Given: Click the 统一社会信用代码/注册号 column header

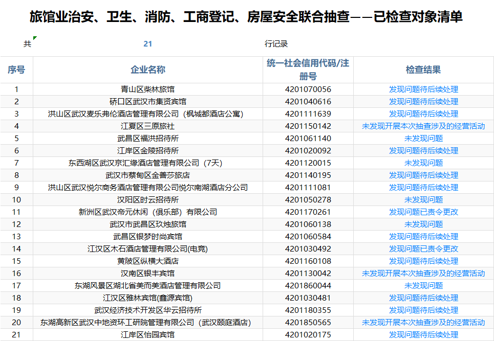Looking at the screenshot, I should click(x=308, y=70).
